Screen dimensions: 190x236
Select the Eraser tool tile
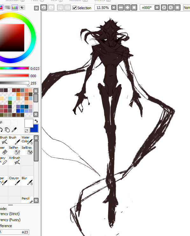pyautogui.click(x=4, y=150)
